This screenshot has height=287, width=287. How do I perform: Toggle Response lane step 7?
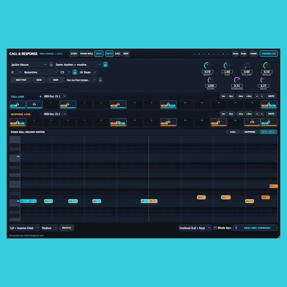[118, 122]
